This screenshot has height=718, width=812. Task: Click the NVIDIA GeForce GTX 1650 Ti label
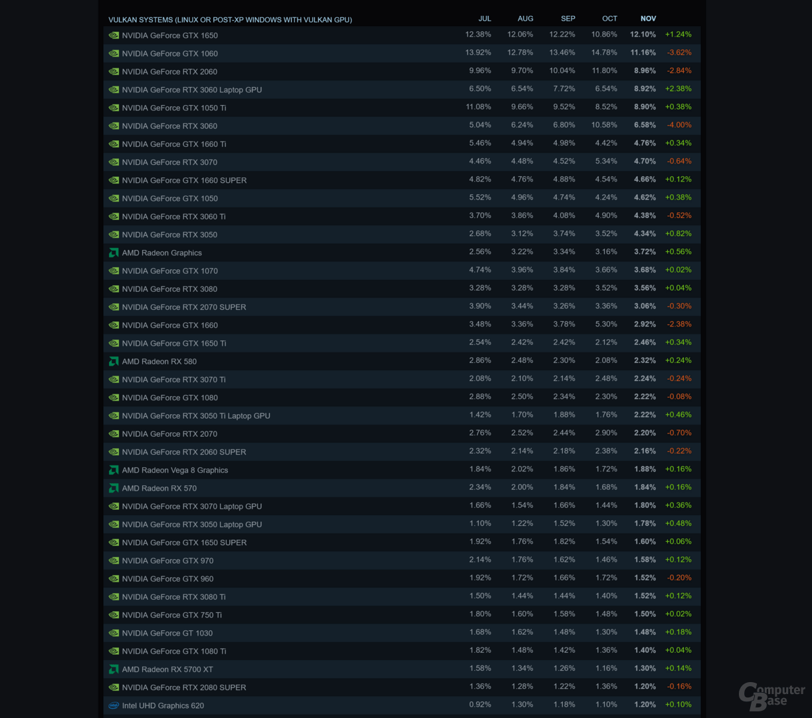pyautogui.click(x=174, y=344)
